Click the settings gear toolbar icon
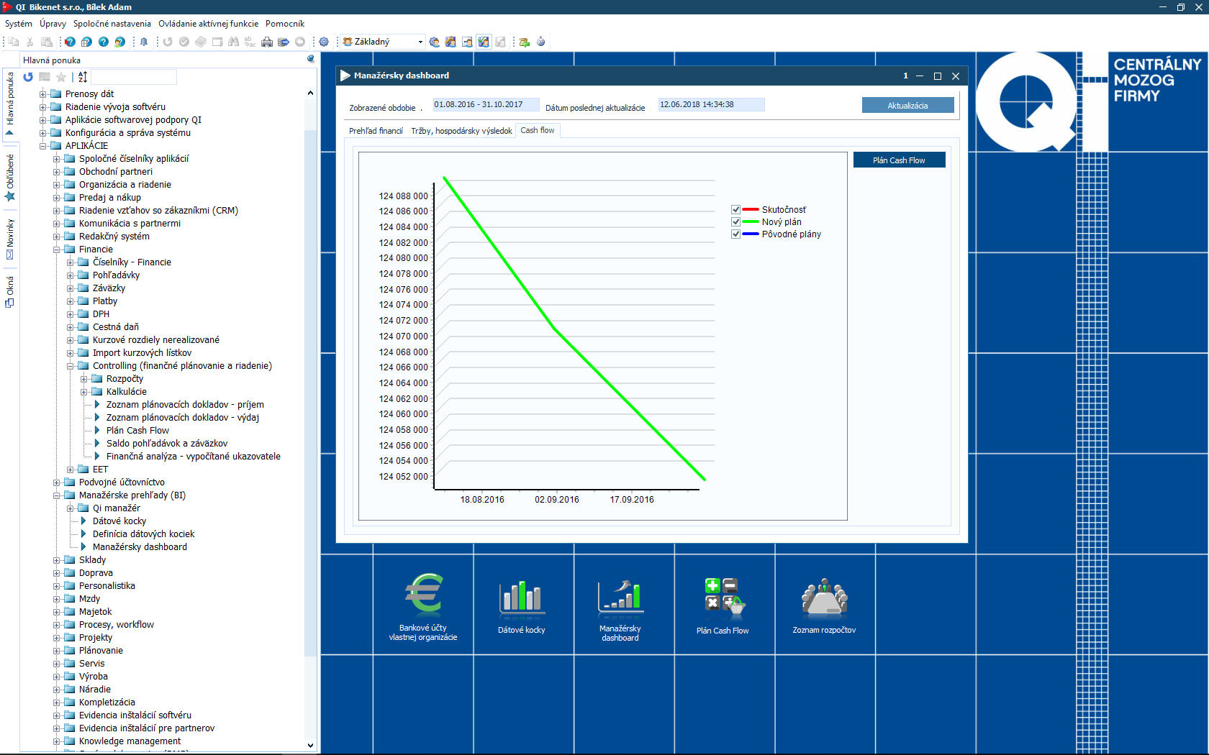The height and width of the screenshot is (755, 1209). [x=324, y=42]
